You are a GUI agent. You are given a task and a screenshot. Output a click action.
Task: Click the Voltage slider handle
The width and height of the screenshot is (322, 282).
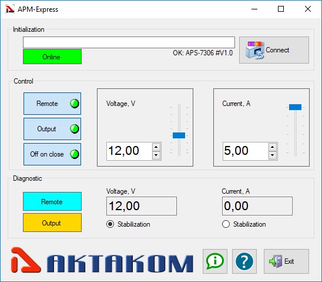(x=179, y=135)
